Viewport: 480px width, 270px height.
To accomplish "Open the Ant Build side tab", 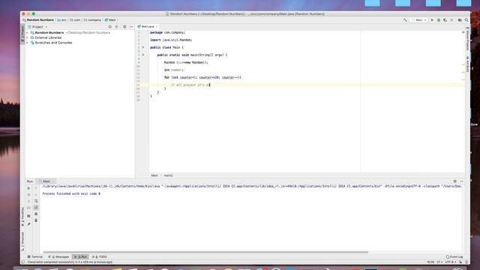I will click(x=467, y=64).
